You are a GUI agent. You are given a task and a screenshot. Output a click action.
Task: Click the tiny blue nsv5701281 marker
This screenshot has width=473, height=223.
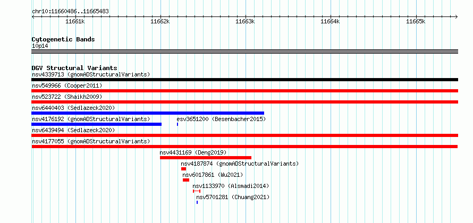[x=197, y=202]
